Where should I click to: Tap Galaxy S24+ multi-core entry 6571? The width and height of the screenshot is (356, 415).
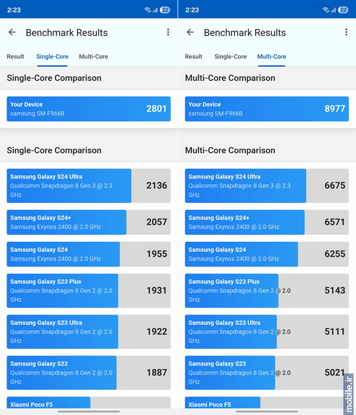point(267,222)
